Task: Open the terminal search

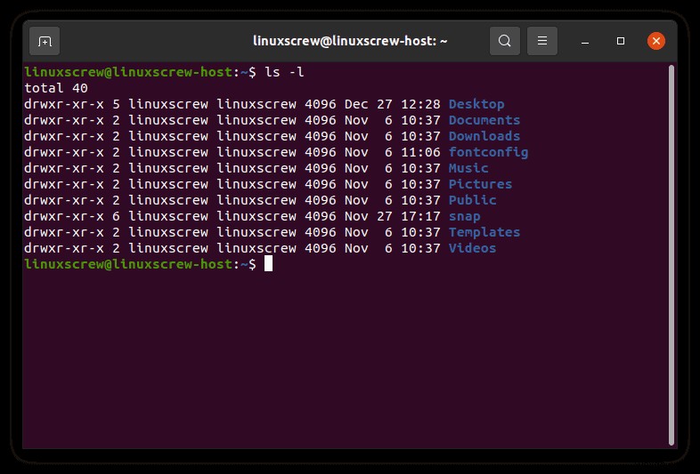Action: tap(504, 41)
